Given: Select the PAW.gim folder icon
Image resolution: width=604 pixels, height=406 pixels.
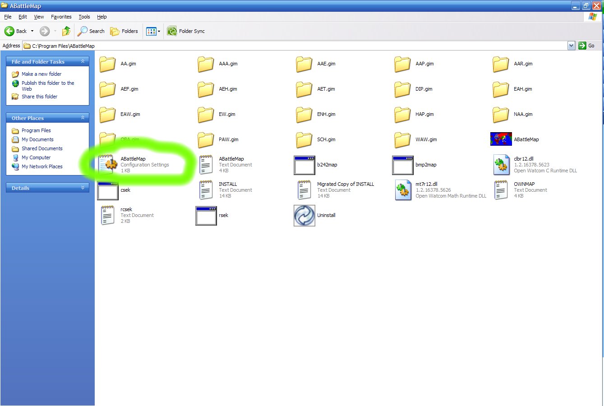Looking at the screenshot, I should [206, 140].
